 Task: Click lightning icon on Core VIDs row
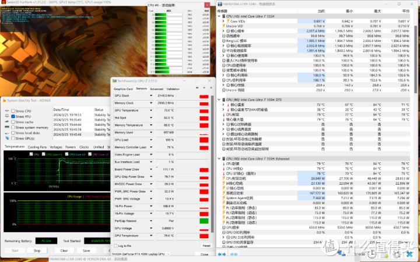coord(228,21)
